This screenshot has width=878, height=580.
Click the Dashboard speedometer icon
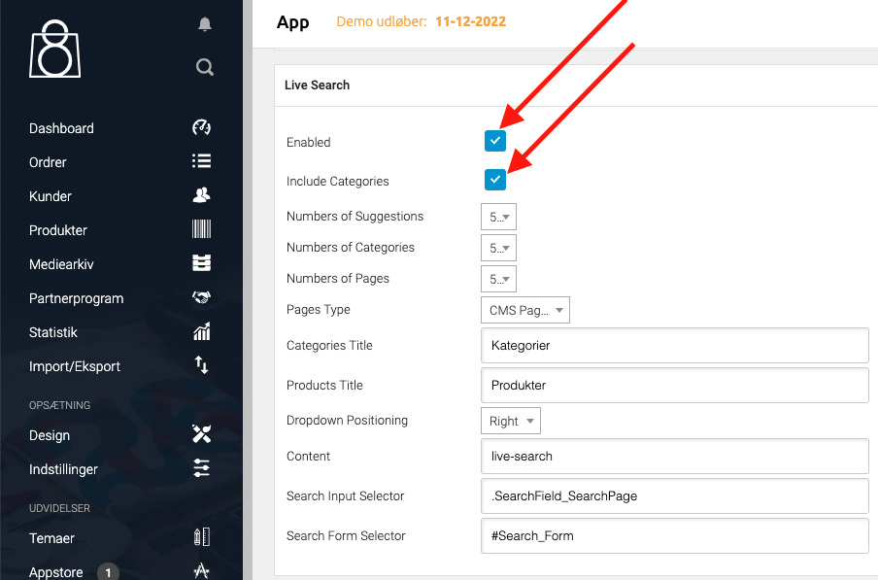[x=201, y=127]
